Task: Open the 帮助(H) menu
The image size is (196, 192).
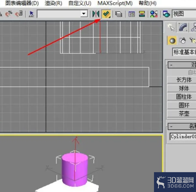Action: pos(148,3)
